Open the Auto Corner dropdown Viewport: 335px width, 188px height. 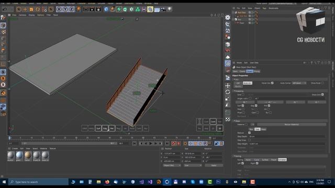299,83
